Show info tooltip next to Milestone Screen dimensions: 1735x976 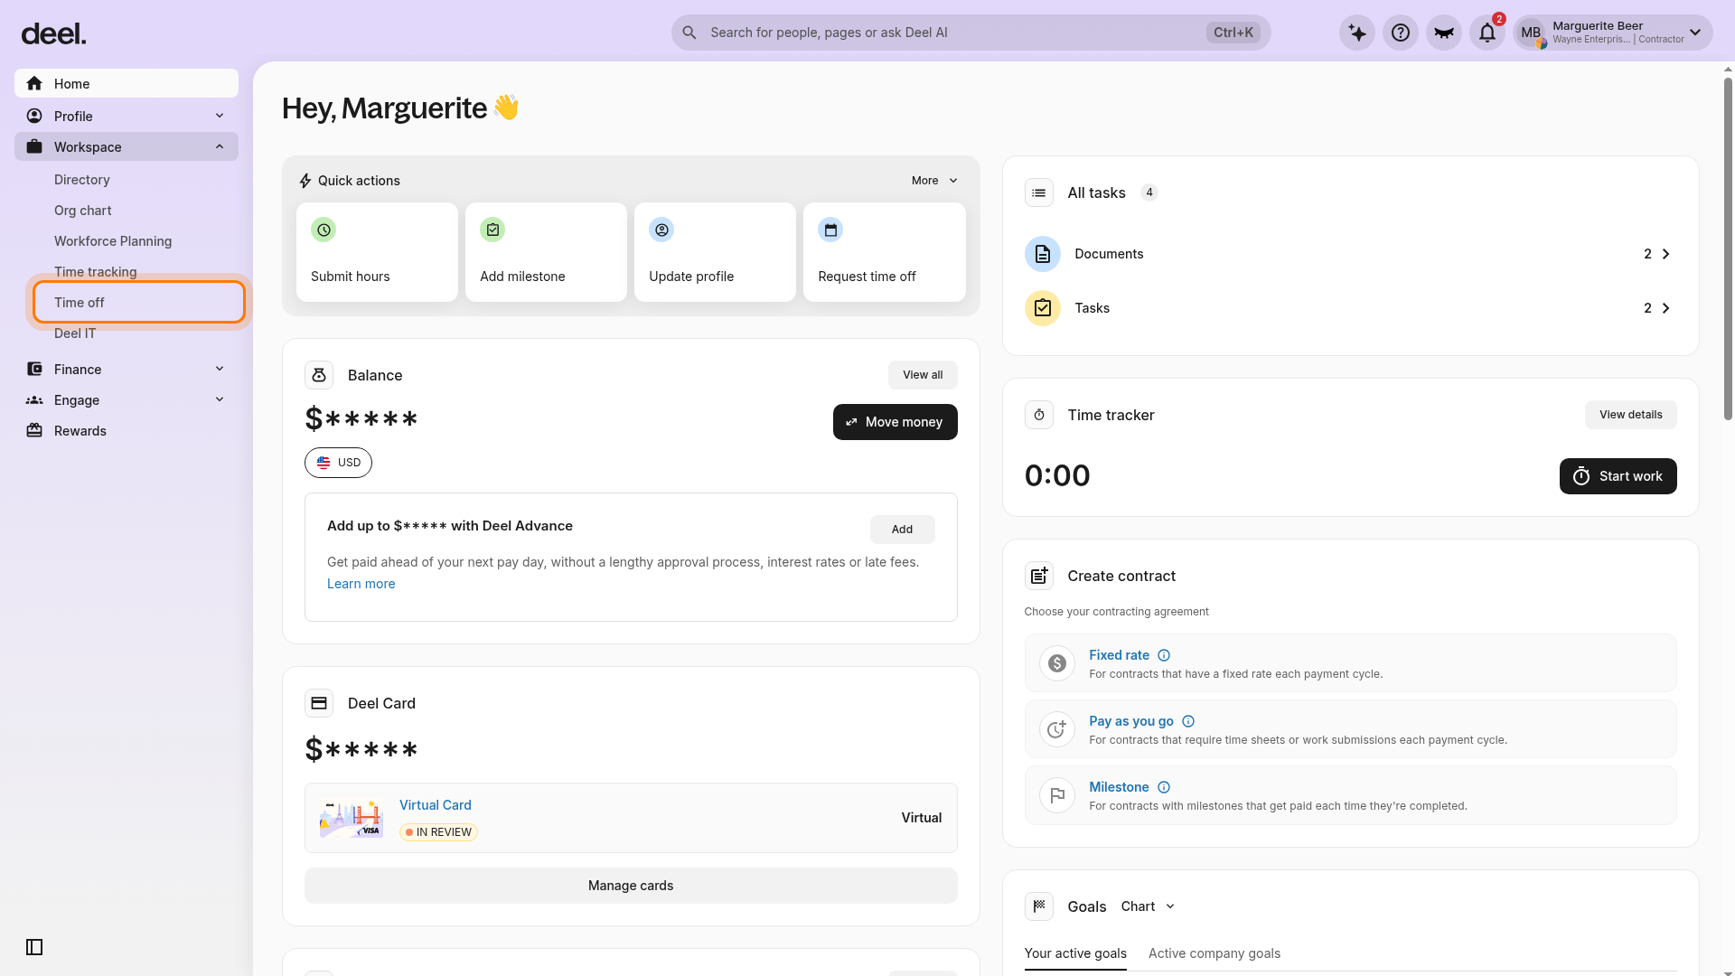coord(1164,787)
